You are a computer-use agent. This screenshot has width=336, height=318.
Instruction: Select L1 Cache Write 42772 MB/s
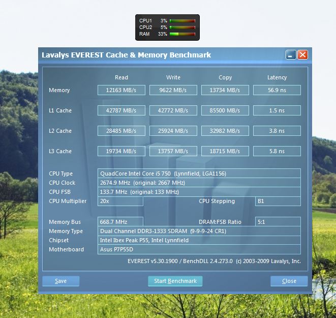click(x=173, y=110)
